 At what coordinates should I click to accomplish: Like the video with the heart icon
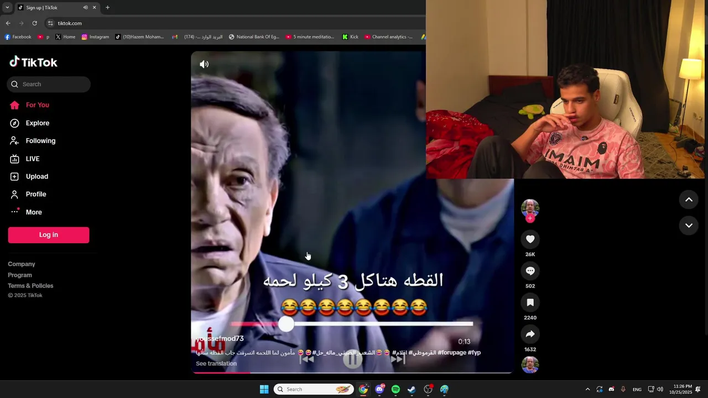(x=530, y=239)
